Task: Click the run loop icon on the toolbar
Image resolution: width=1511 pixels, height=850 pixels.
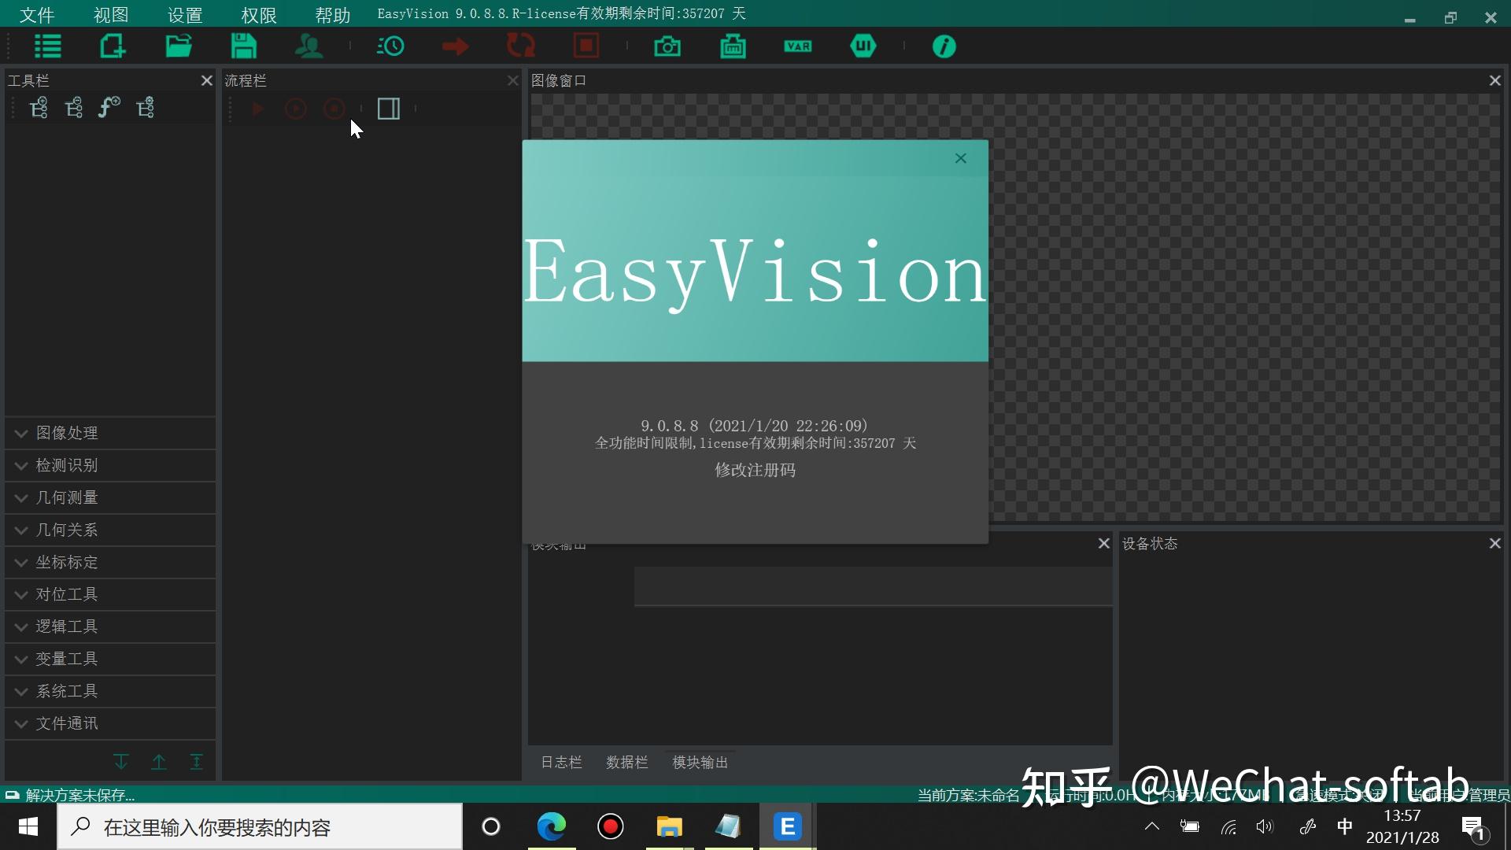Action: (x=520, y=46)
